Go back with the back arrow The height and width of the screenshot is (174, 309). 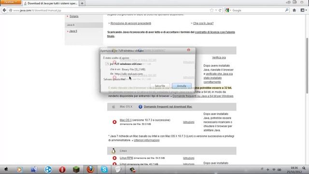coord(4,10)
